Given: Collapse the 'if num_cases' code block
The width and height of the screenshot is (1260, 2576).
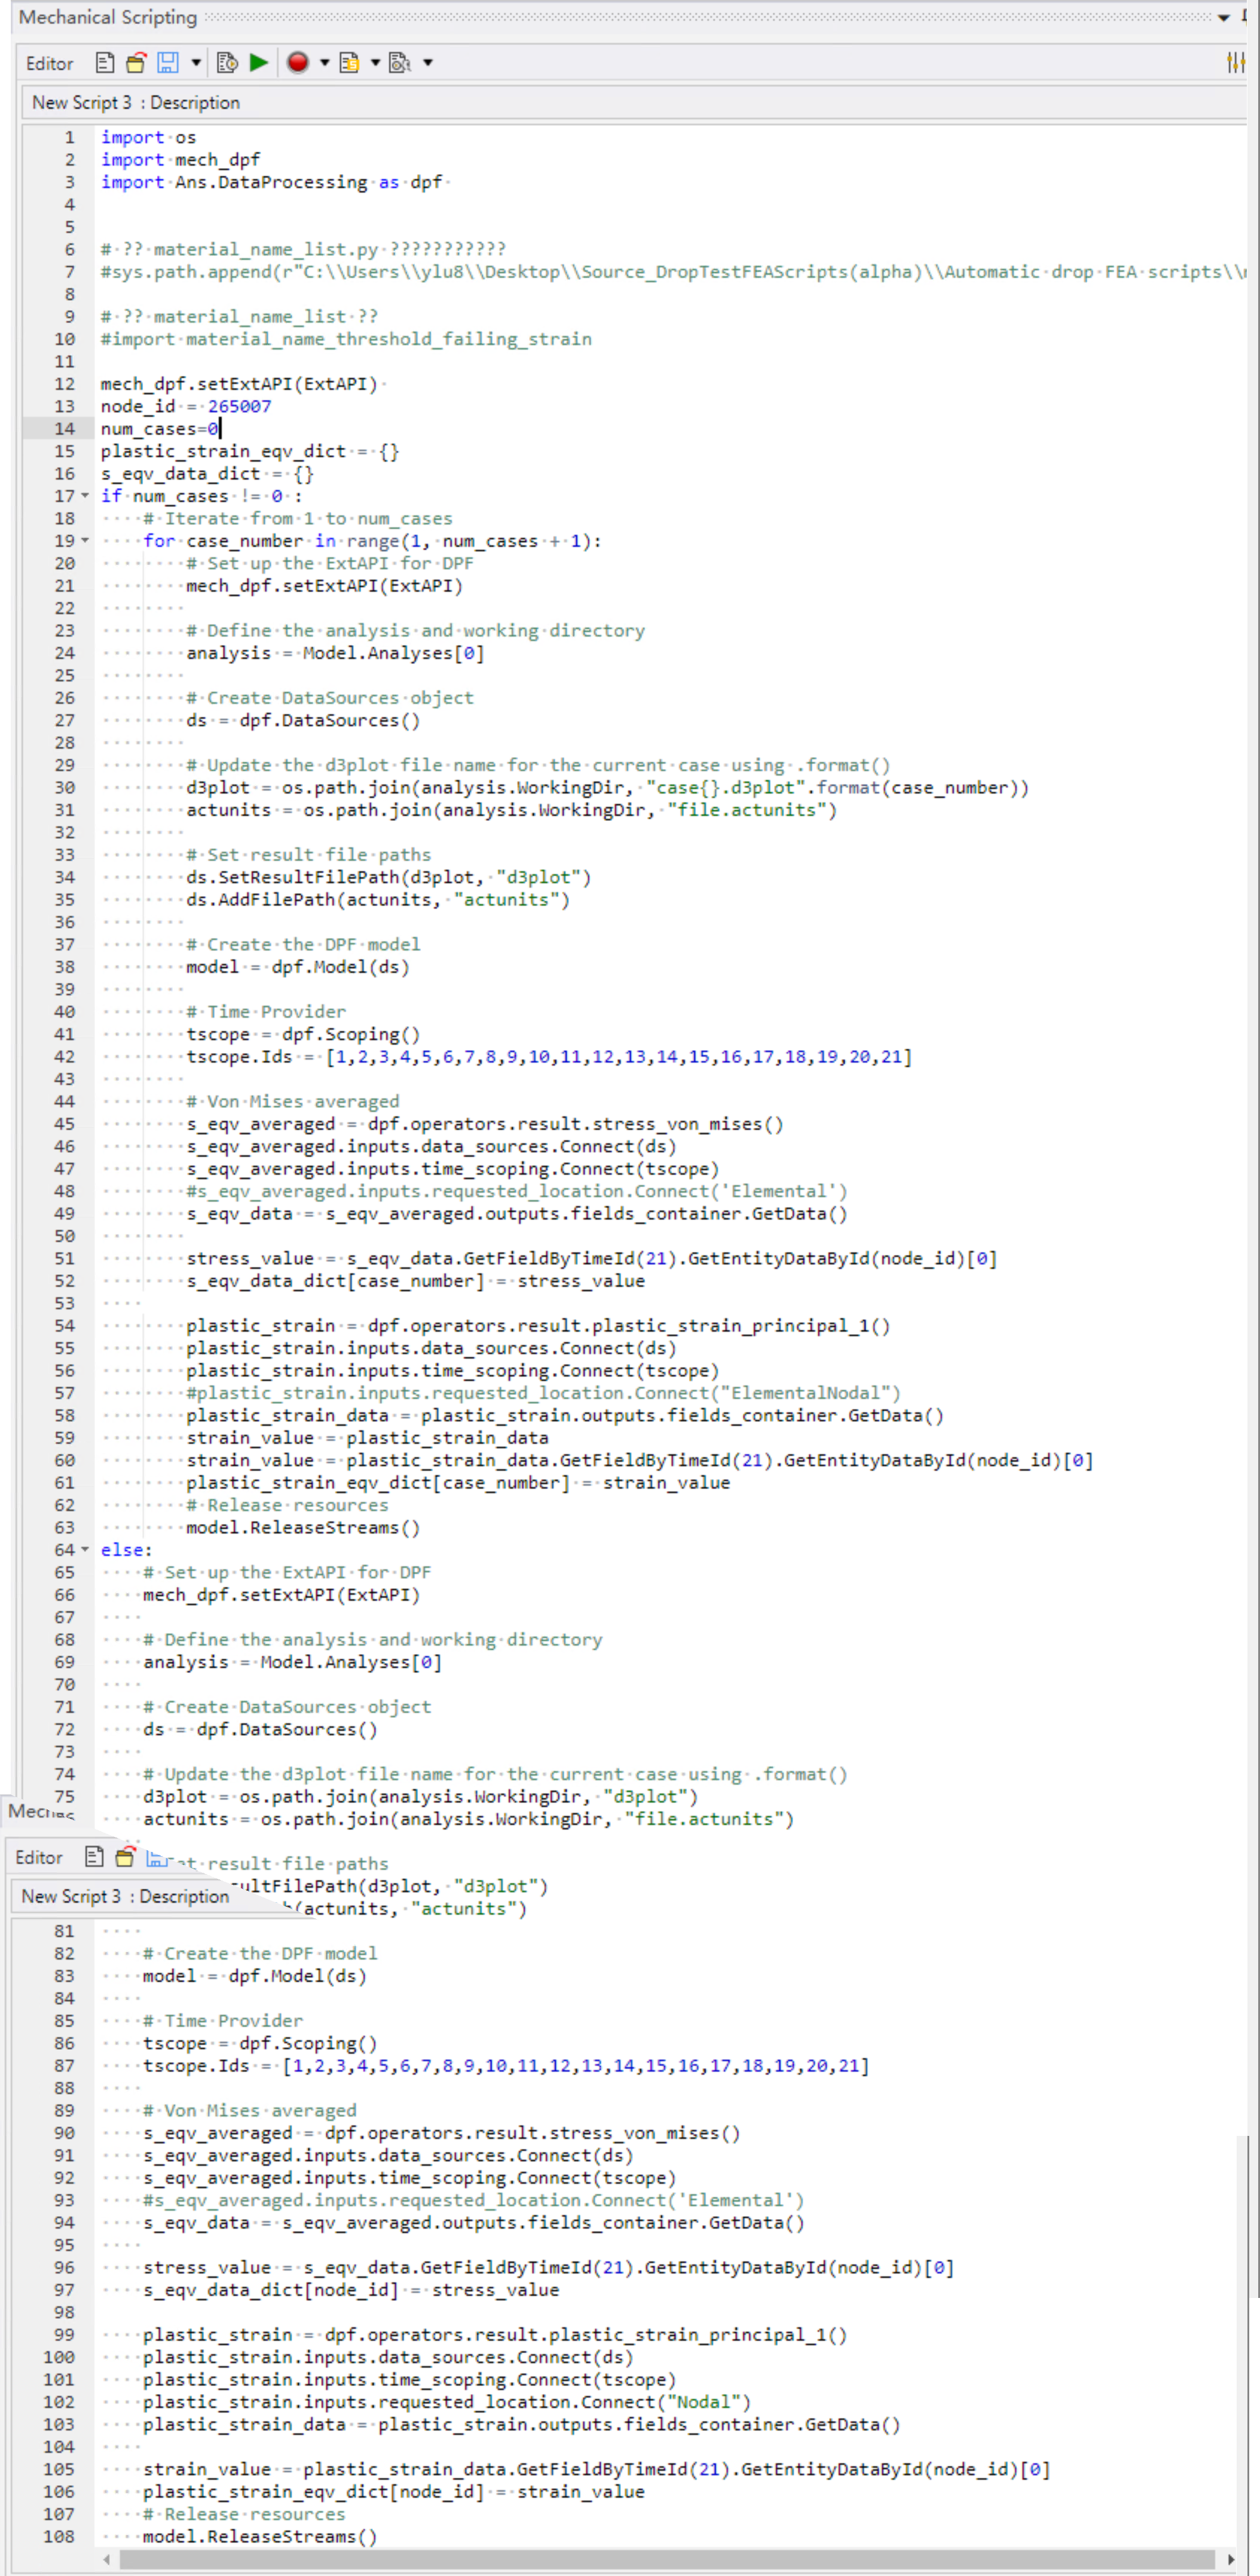Looking at the screenshot, I should tap(85, 496).
